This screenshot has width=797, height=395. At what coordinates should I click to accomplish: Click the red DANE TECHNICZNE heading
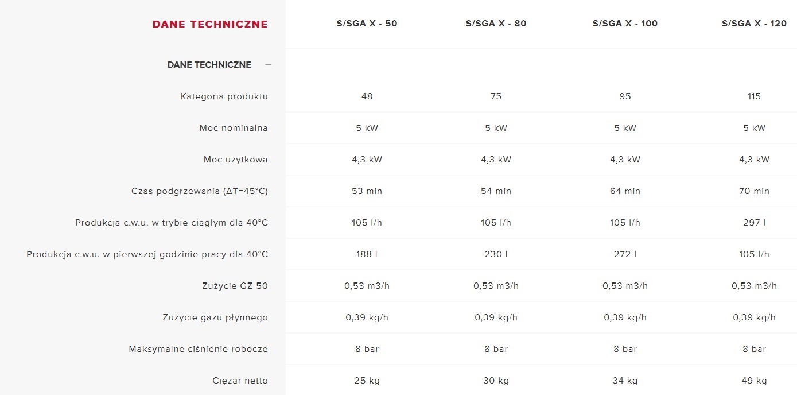coord(210,24)
